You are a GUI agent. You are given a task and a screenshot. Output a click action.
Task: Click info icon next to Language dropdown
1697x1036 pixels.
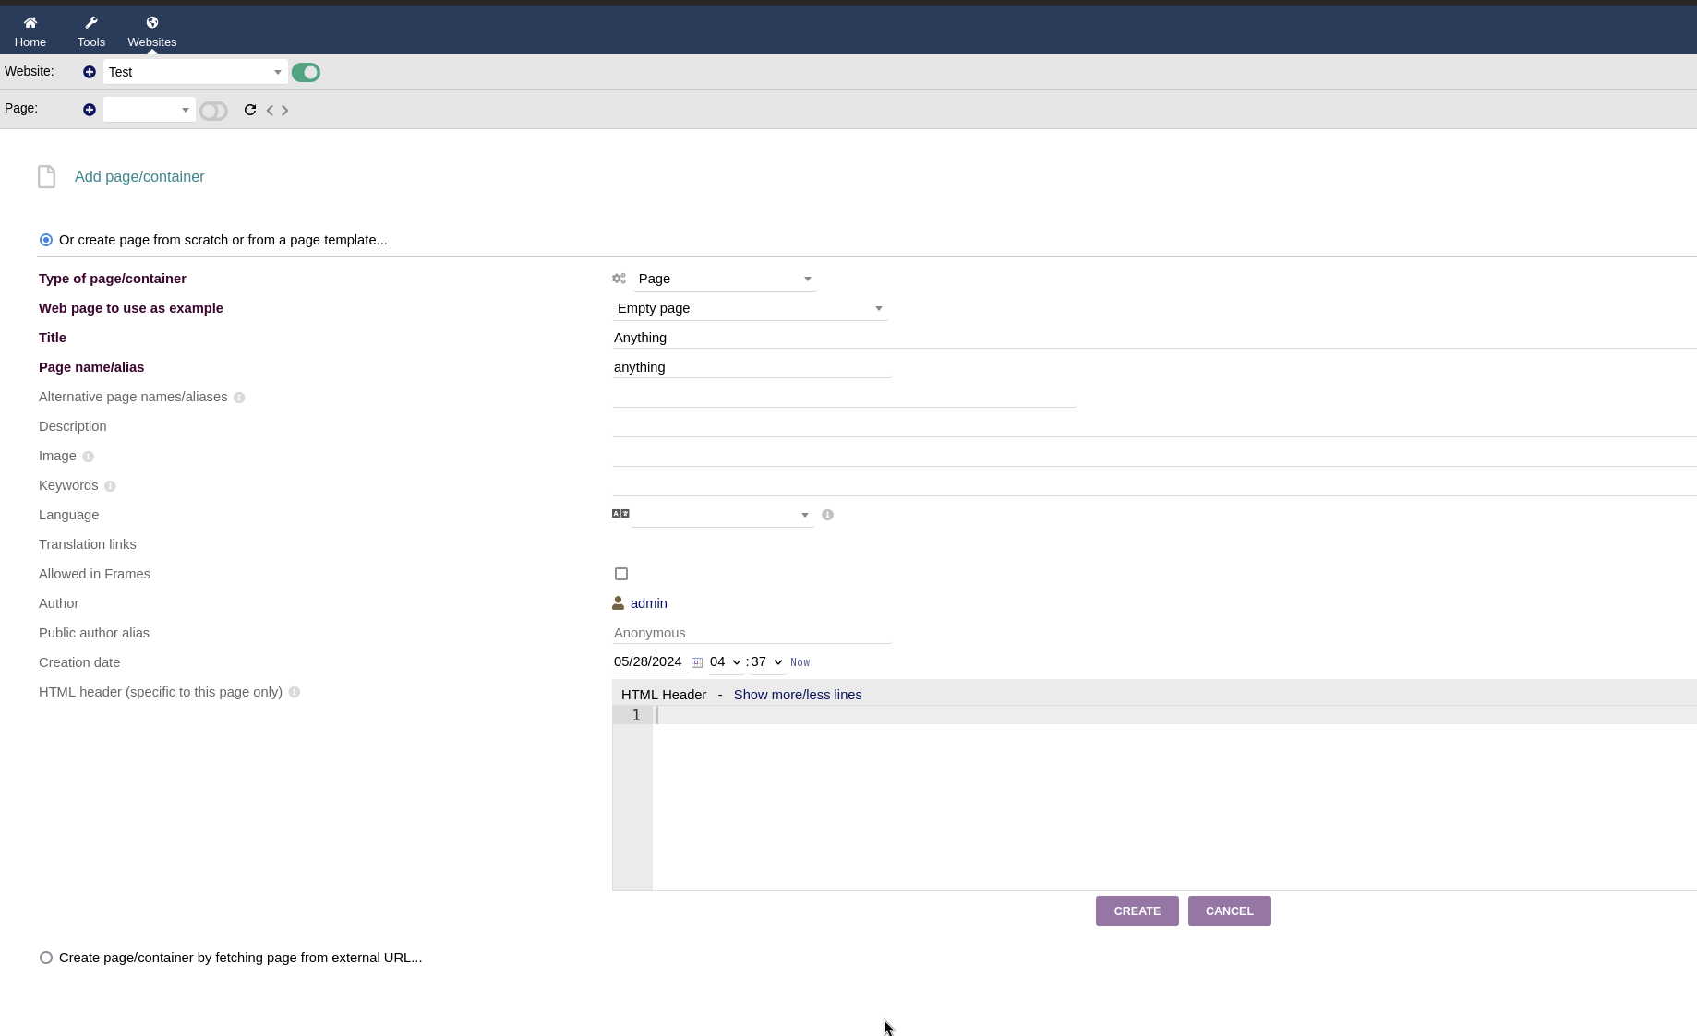point(827,515)
